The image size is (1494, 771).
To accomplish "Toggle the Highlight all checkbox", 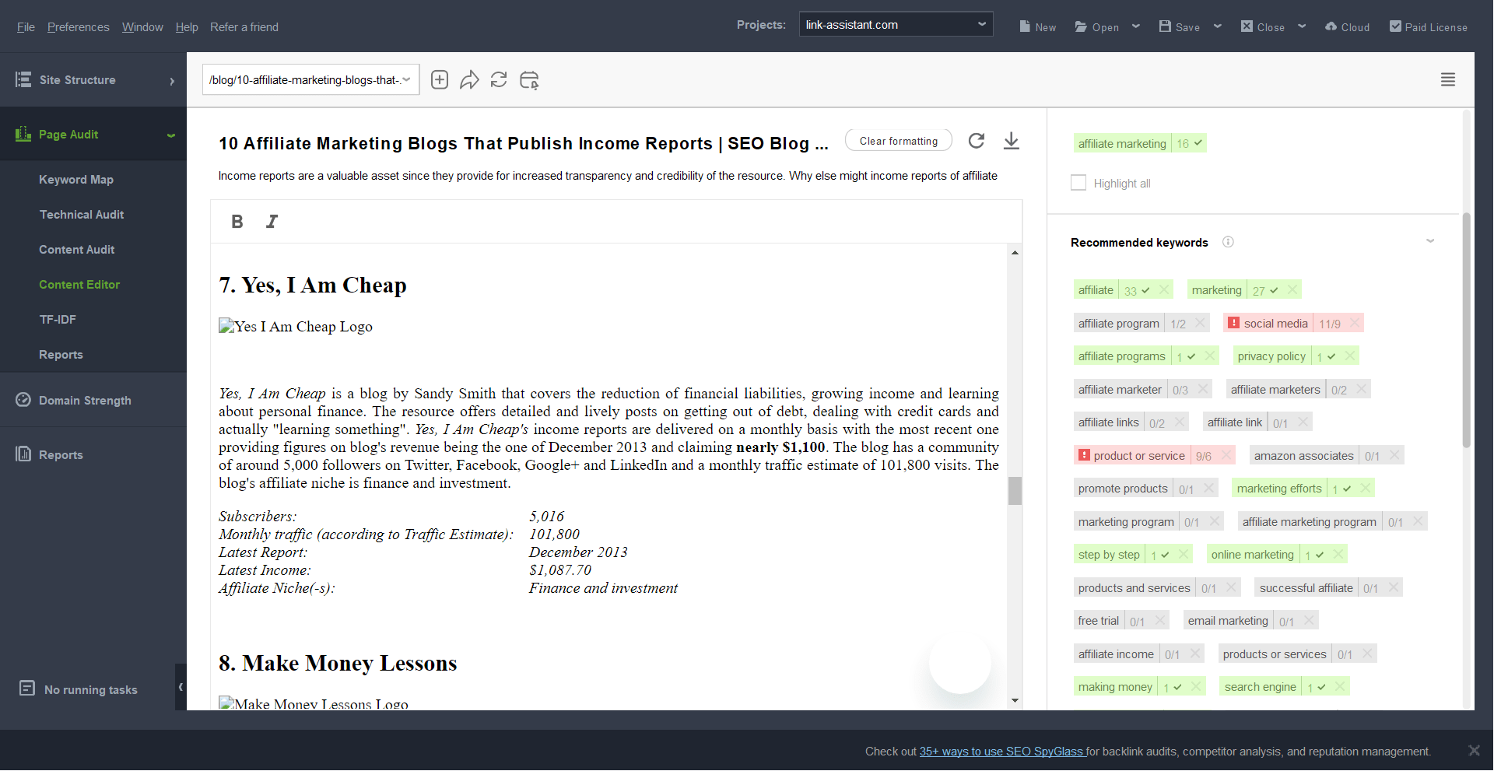I will 1078,183.
